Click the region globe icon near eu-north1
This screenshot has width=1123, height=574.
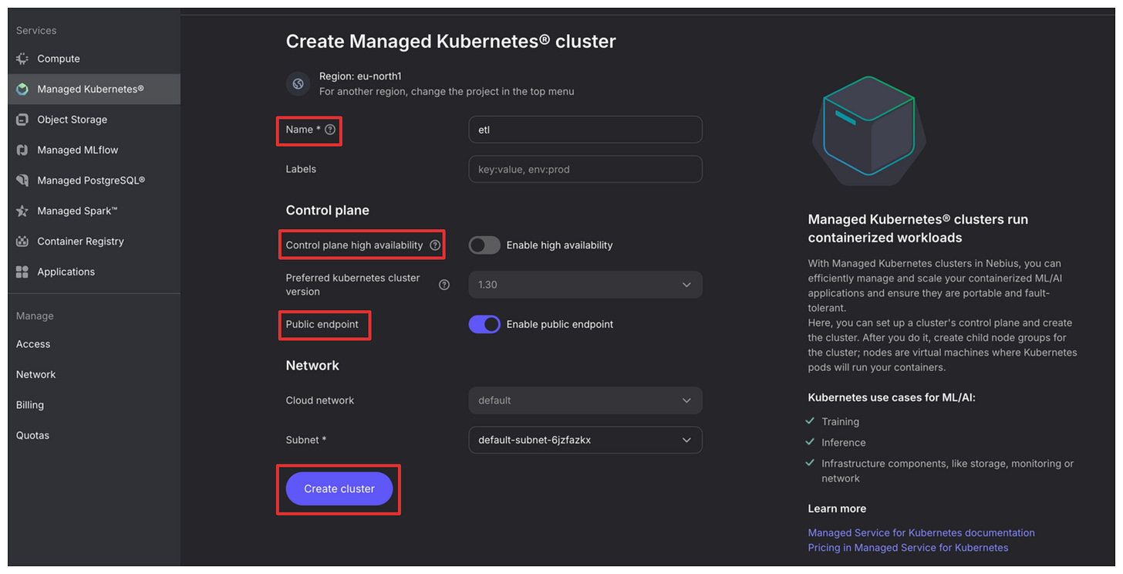click(x=298, y=83)
